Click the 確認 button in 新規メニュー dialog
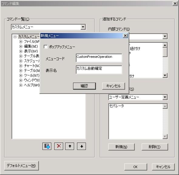179x175 pixels. 84,86
